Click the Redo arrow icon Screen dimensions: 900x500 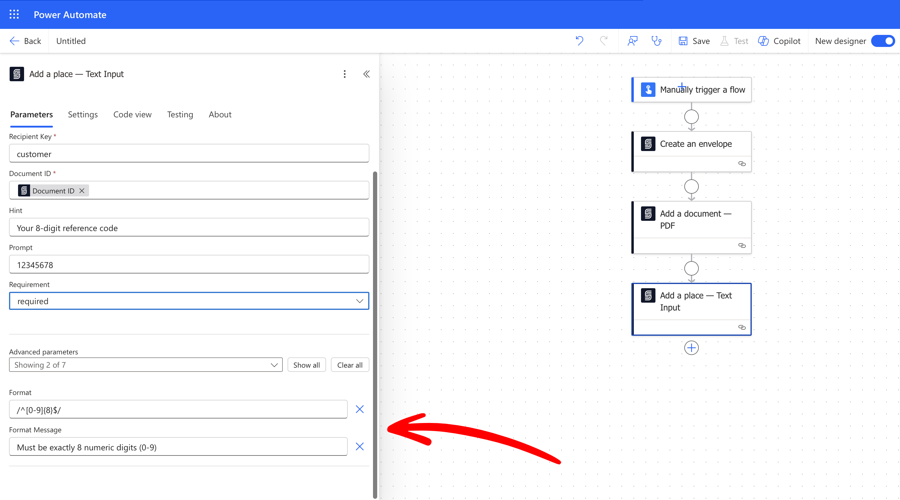603,41
